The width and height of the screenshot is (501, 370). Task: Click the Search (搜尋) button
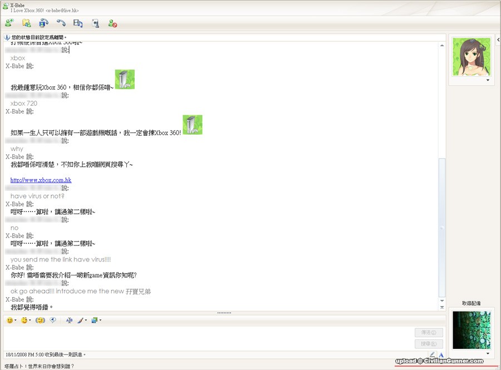click(x=429, y=344)
